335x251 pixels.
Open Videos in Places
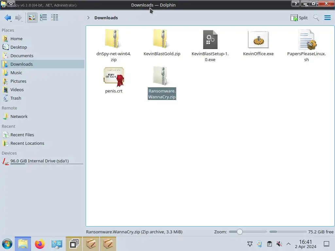point(43,90)
